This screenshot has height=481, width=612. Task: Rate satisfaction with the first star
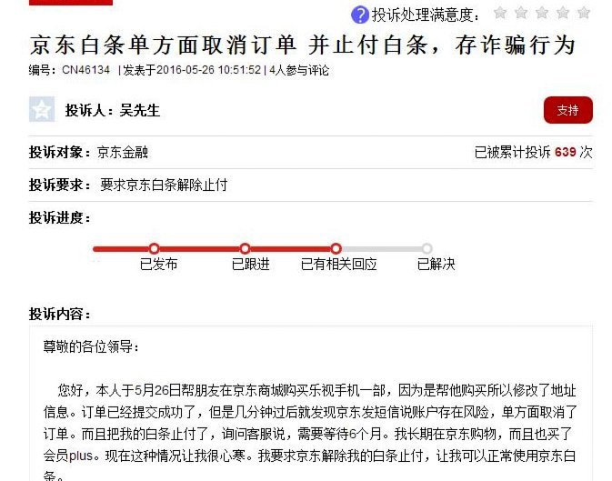tap(500, 13)
